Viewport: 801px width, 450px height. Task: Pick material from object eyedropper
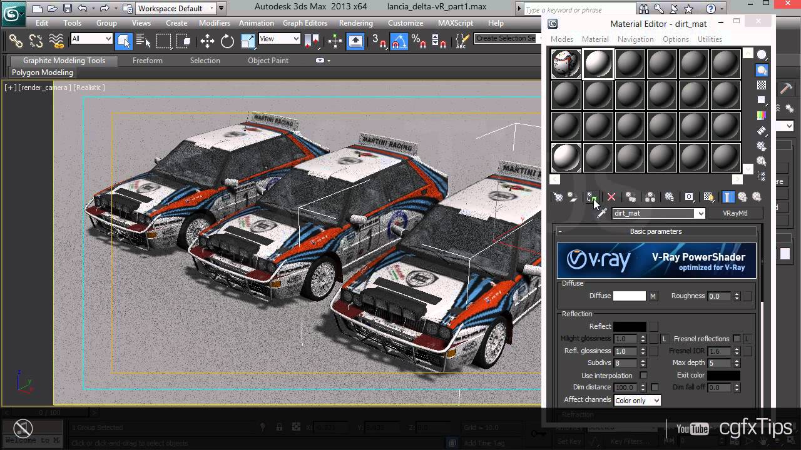point(602,213)
